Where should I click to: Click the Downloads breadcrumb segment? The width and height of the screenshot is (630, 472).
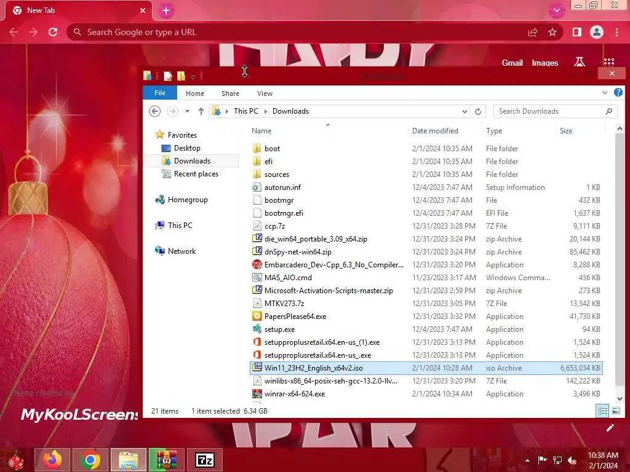click(290, 111)
